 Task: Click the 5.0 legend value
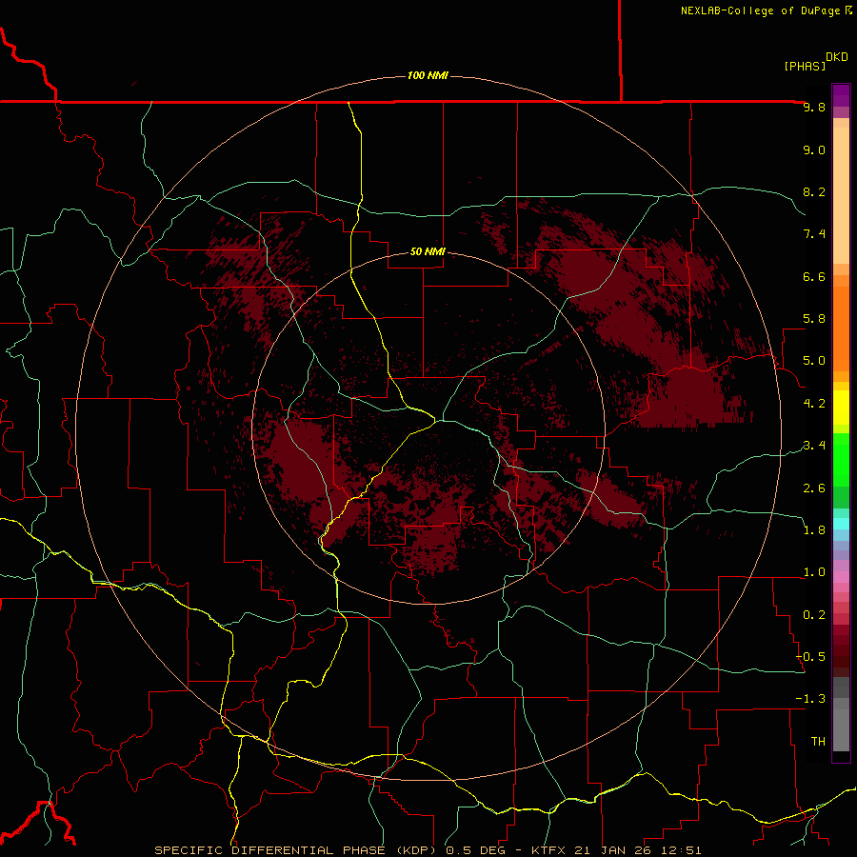pyautogui.click(x=814, y=361)
